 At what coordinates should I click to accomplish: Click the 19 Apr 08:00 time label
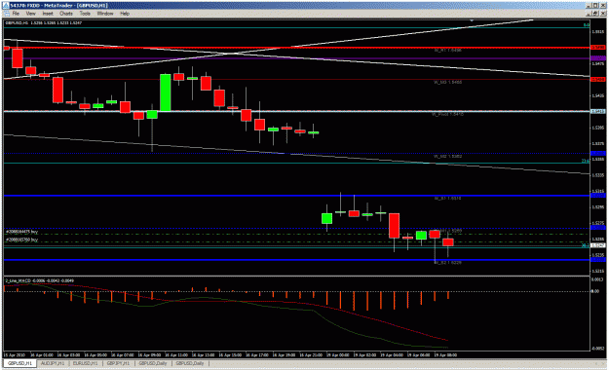pos(445,354)
